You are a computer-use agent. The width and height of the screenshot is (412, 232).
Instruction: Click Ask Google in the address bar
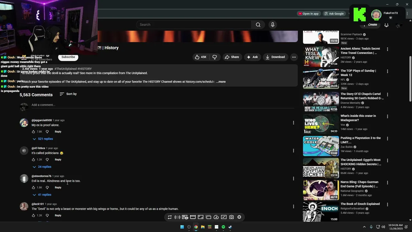(x=334, y=14)
